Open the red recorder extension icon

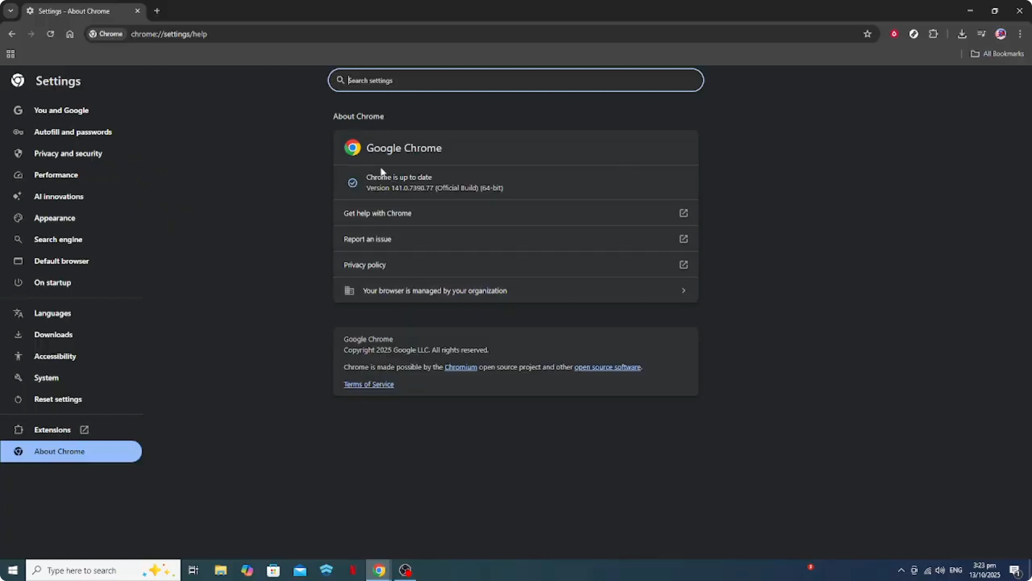894,34
